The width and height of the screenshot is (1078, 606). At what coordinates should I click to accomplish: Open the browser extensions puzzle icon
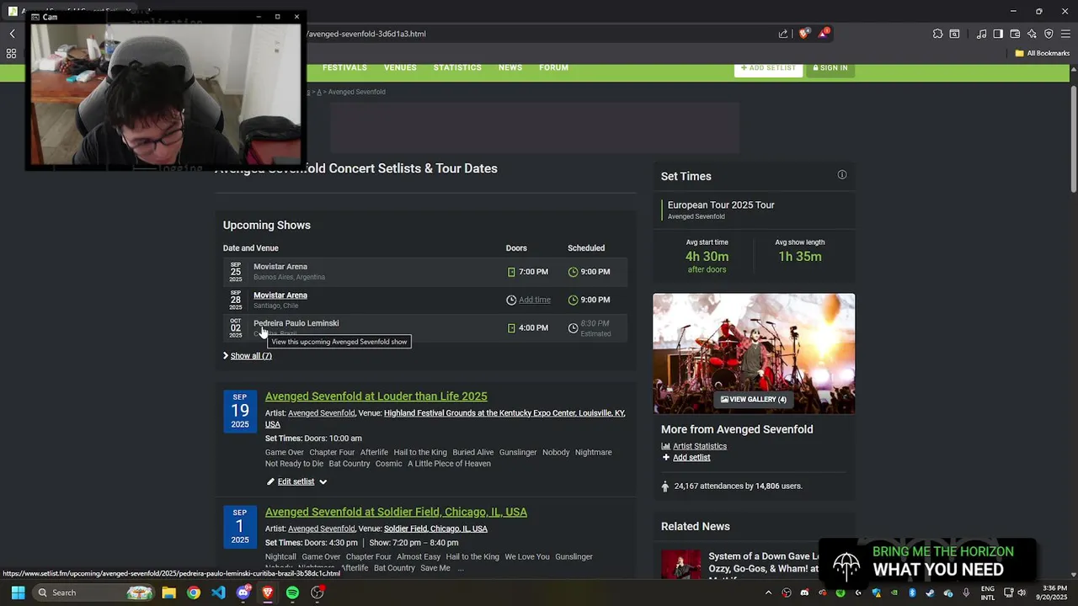pyautogui.click(x=937, y=34)
